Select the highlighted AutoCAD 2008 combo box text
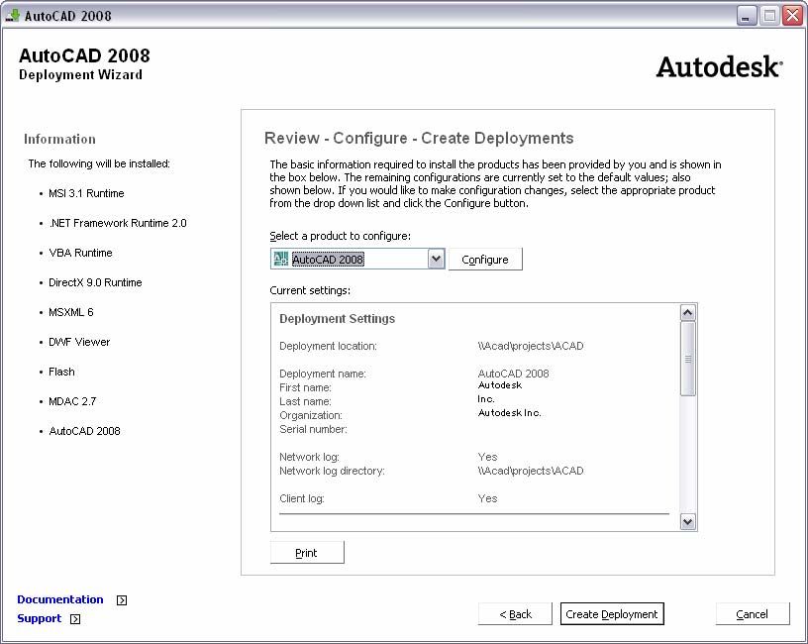The image size is (808, 644). coord(328,260)
